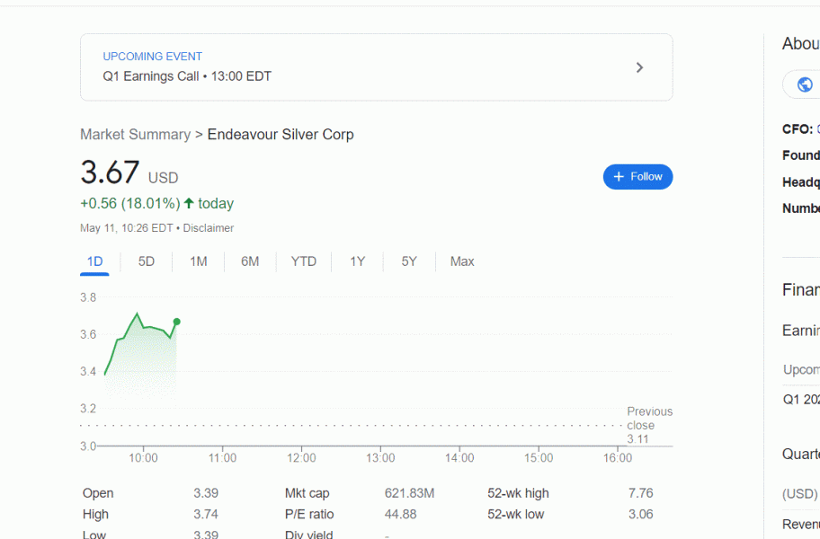
Task: Click the High value 3.74
Action: coord(206,514)
